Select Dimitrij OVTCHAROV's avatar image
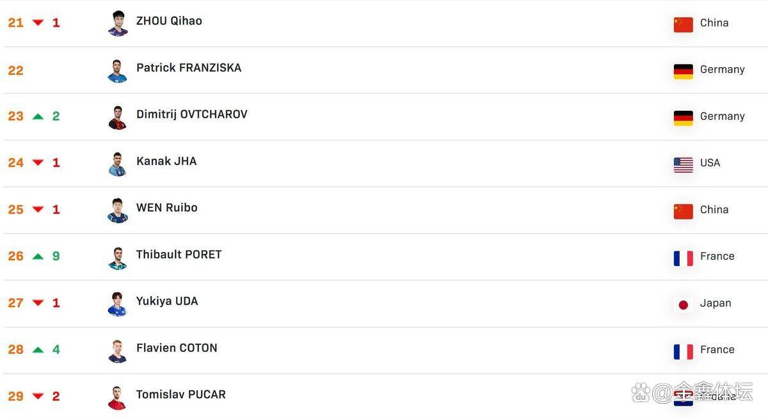 pyautogui.click(x=118, y=117)
